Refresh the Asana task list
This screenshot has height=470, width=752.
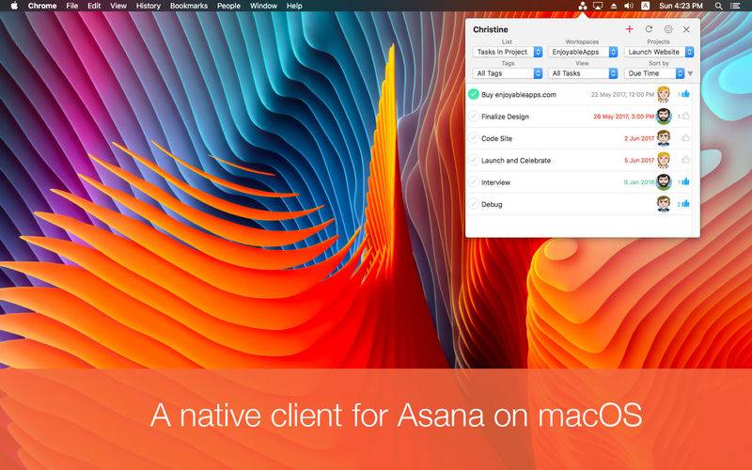[x=649, y=29]
